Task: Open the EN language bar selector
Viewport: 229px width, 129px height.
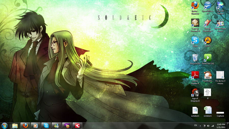Action: tap(196, 125)
